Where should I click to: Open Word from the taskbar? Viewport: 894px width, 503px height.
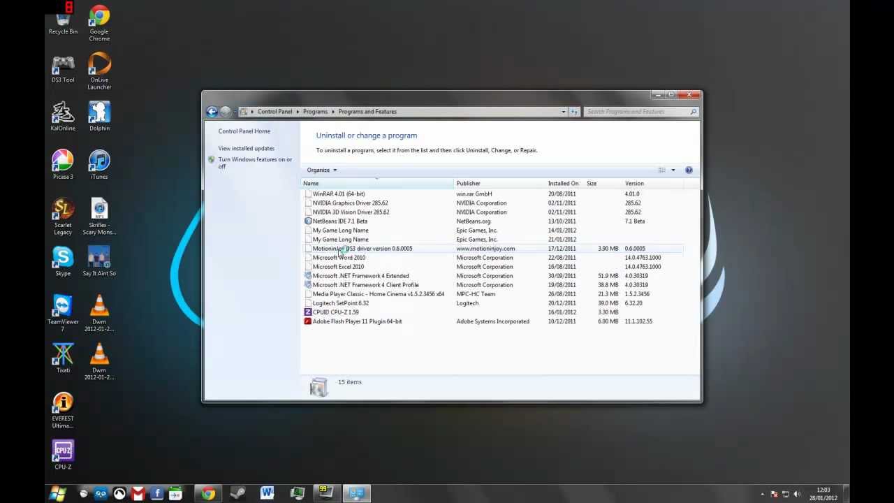[267, 494]
